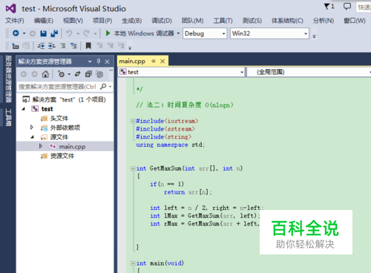371x273 pixels.
Task: Open debugger target dropdown arrow
Action: (178, 33)
